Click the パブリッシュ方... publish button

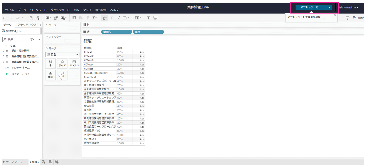pyautogui.click(x=311, y=7)
